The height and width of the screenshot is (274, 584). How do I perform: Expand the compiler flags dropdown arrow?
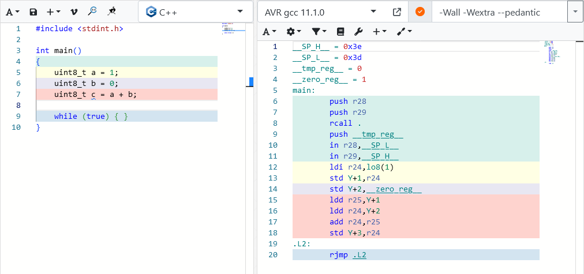[575, 12]
